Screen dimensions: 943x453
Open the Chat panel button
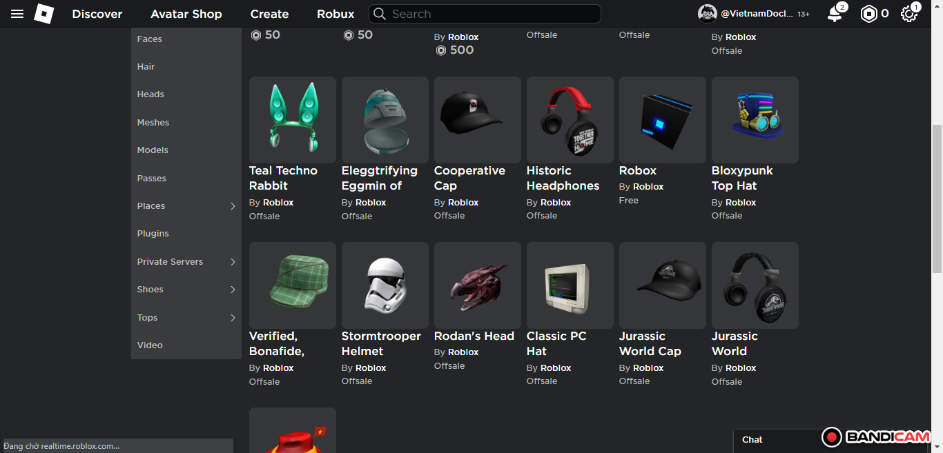(752, 440)
